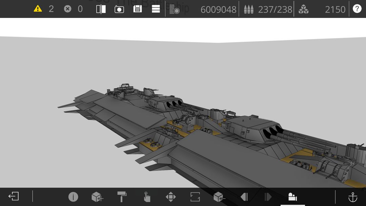Viewport: 366px width, 206px height.
Task: Select the paint roller tool
Action: click(122, 197)
